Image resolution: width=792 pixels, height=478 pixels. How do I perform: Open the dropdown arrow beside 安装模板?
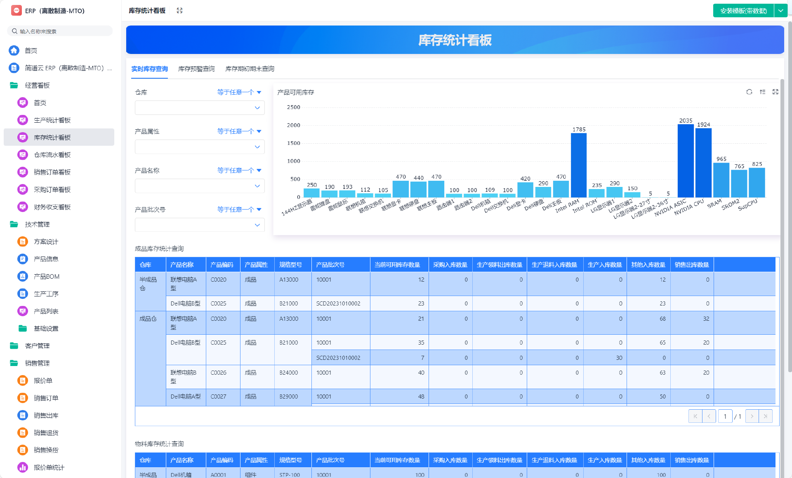[780, 11]
